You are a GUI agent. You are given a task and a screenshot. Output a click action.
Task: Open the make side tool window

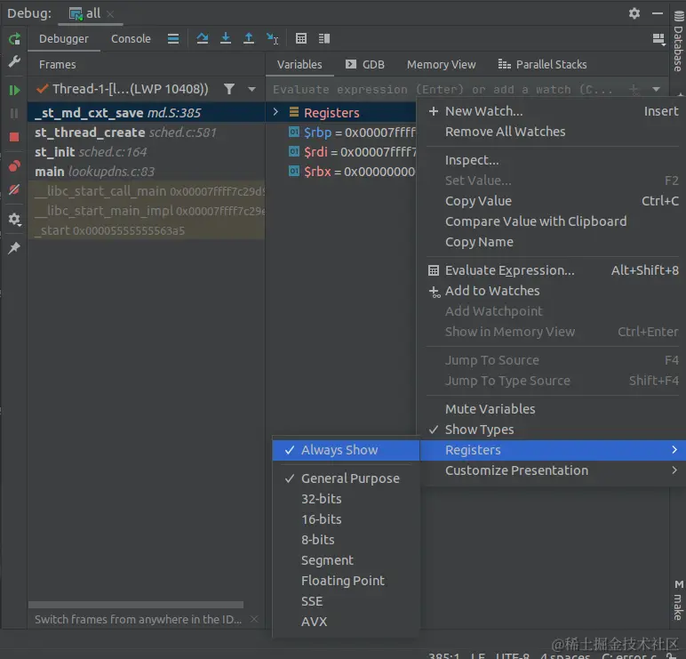tap(678, 600)
